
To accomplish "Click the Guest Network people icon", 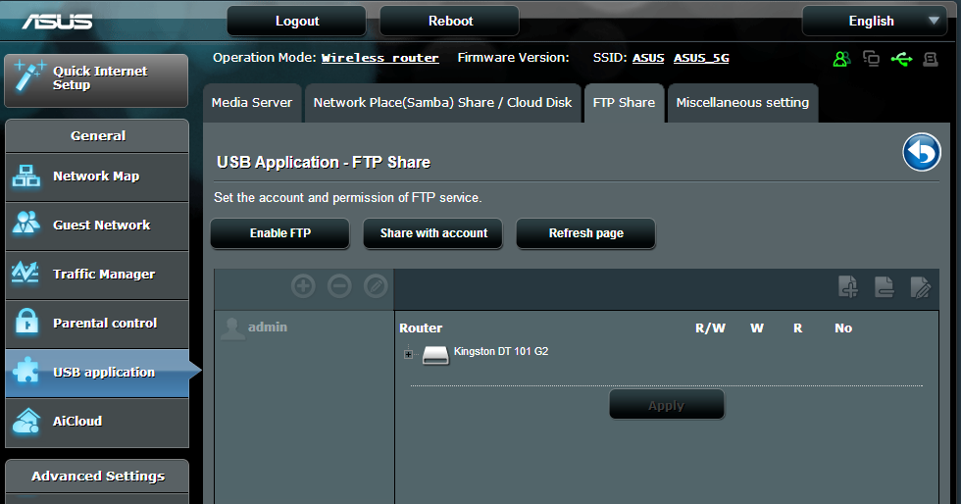I will click(x=26, y=223).
